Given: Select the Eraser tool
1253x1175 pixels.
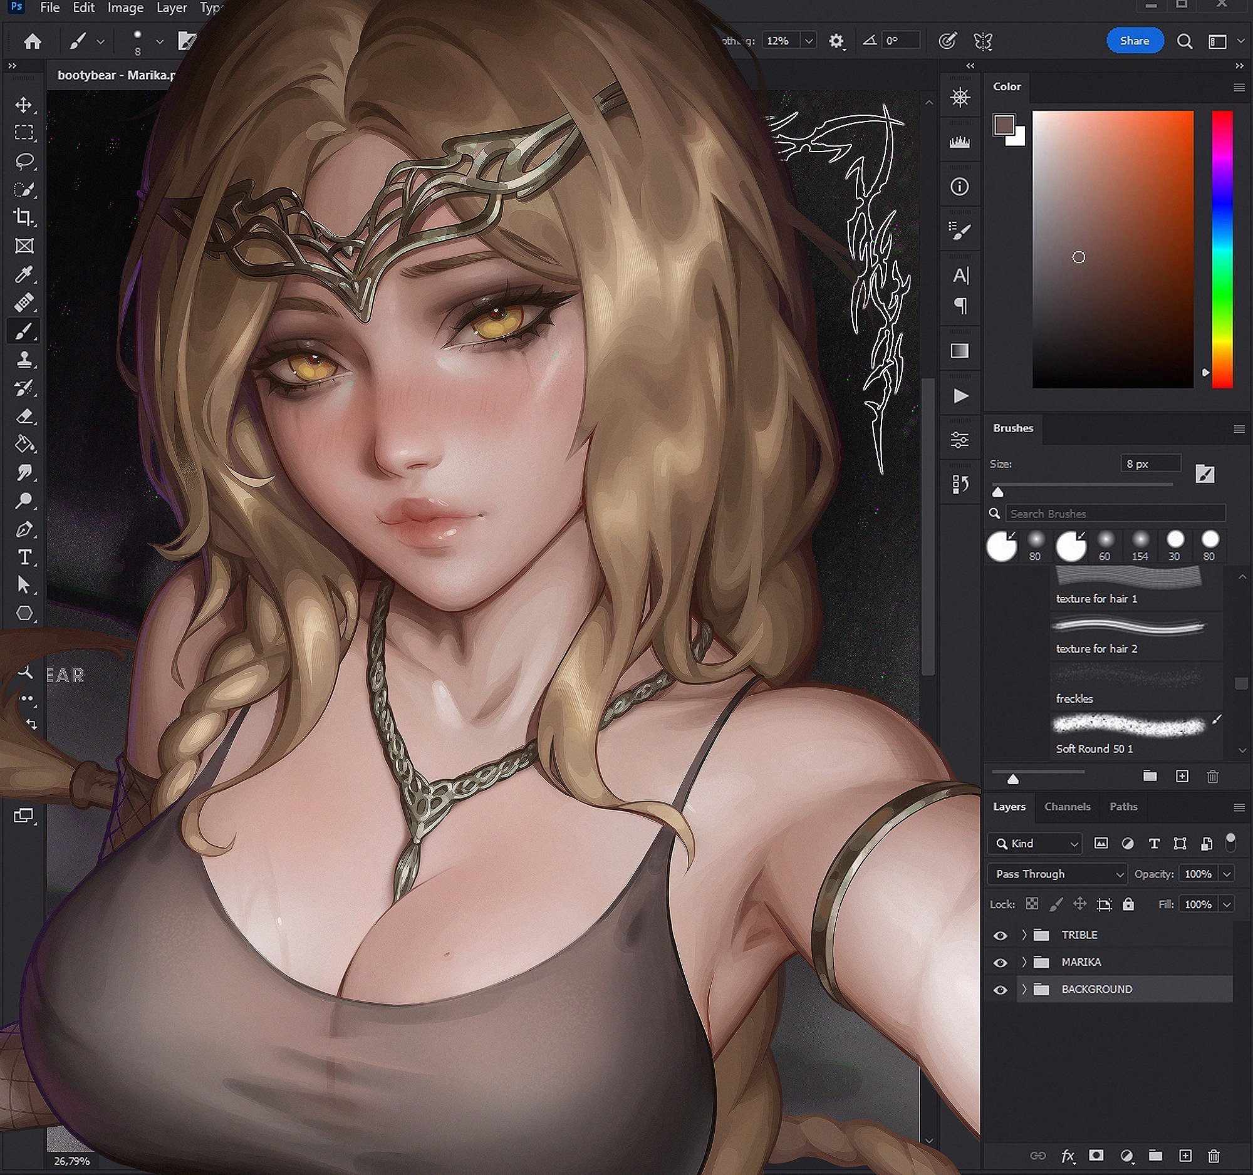Looking at the screenshot, I should tap(24, 416).
